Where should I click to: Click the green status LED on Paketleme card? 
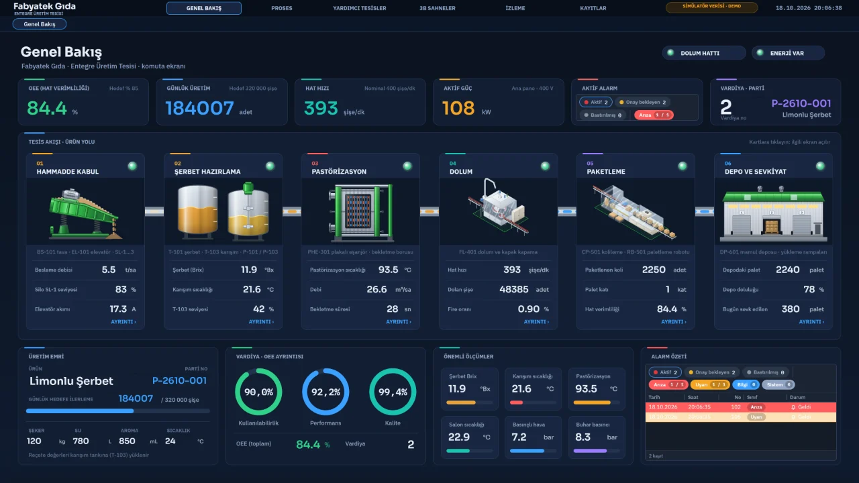pyautogui.click(x=683, y=166)
